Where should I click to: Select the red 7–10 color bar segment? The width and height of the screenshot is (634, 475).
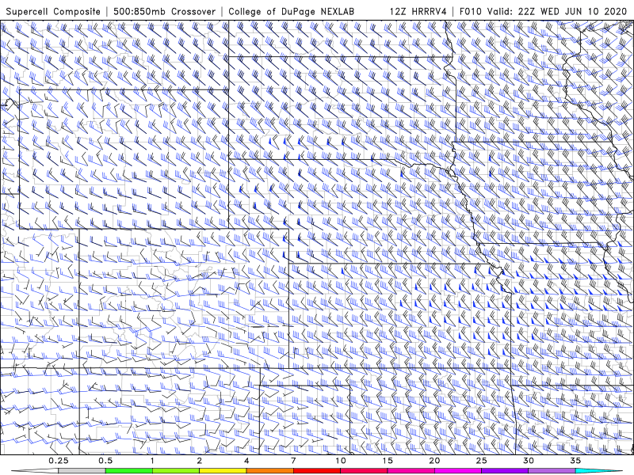coord(316,471)
